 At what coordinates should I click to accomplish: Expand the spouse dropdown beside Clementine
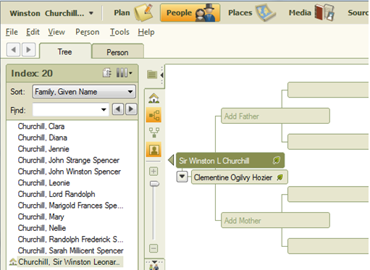(182, 177)
